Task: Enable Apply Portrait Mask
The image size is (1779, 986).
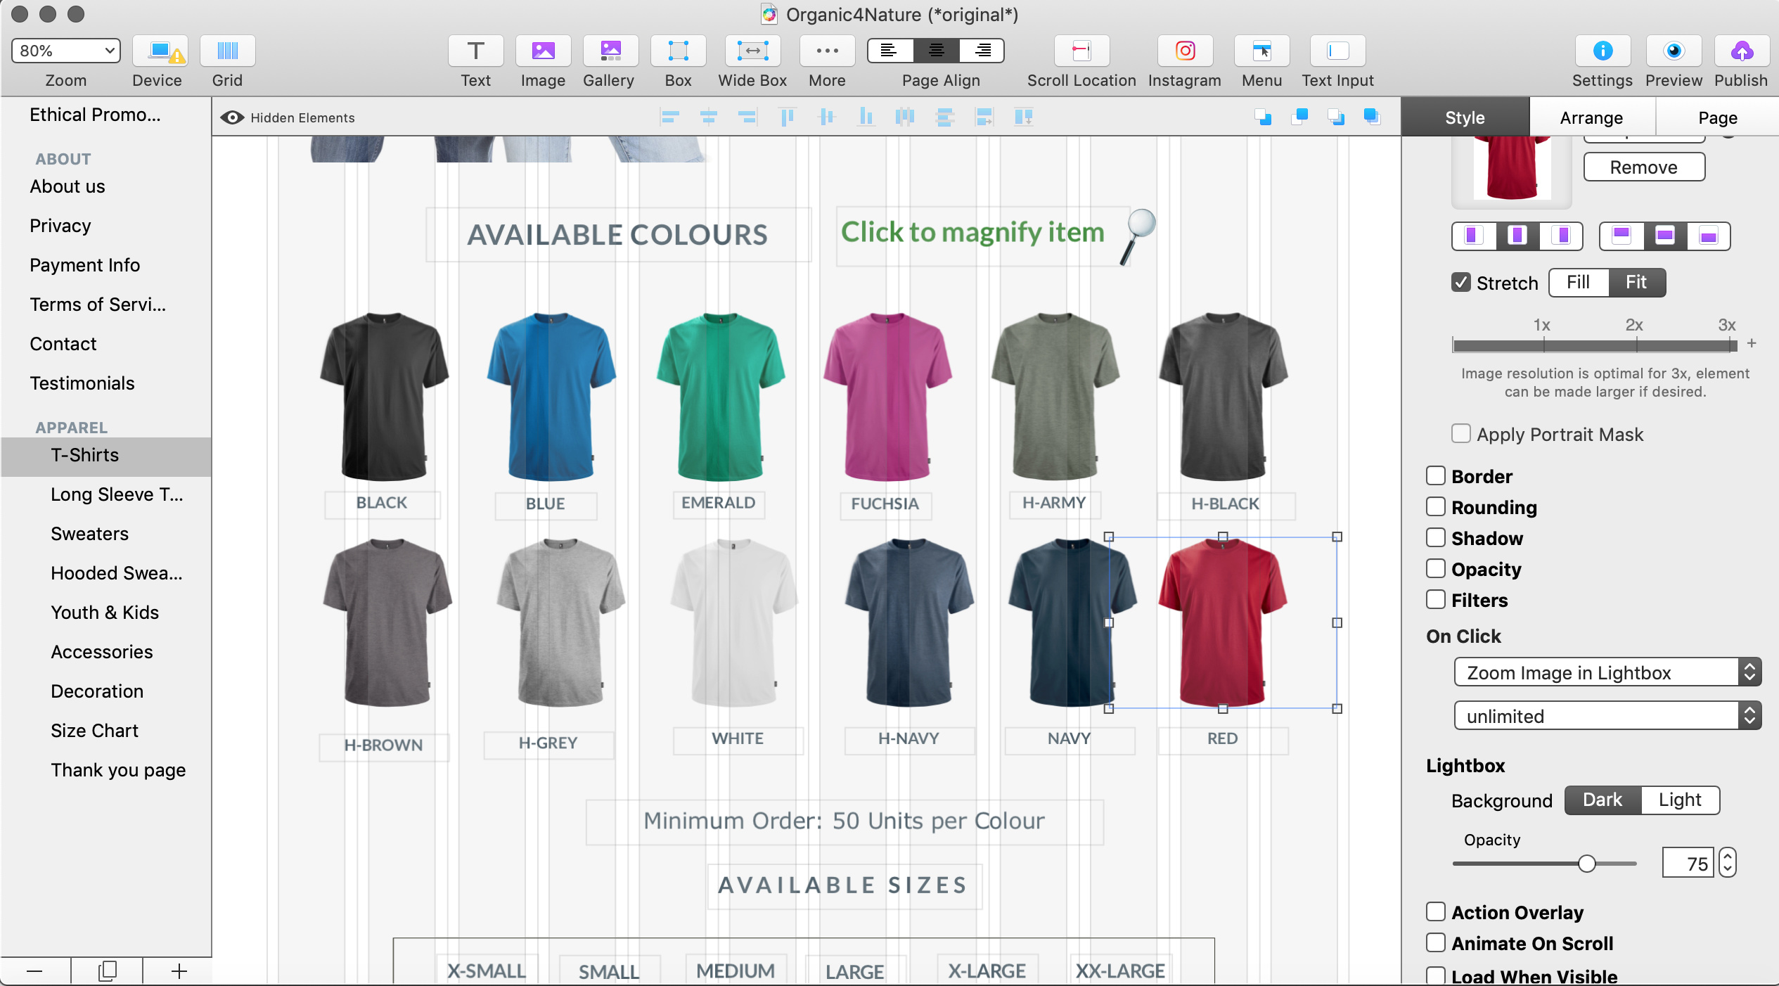Action: click(x=1460, y=434)
